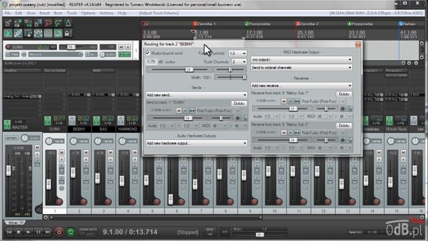Toggle the snap magnet icon in toolbar

pos(58,33)
